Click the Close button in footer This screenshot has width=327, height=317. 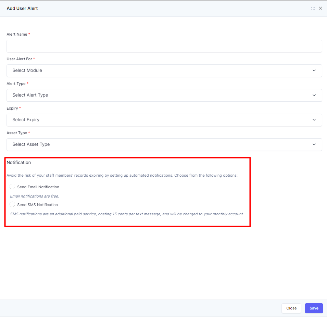291,308
